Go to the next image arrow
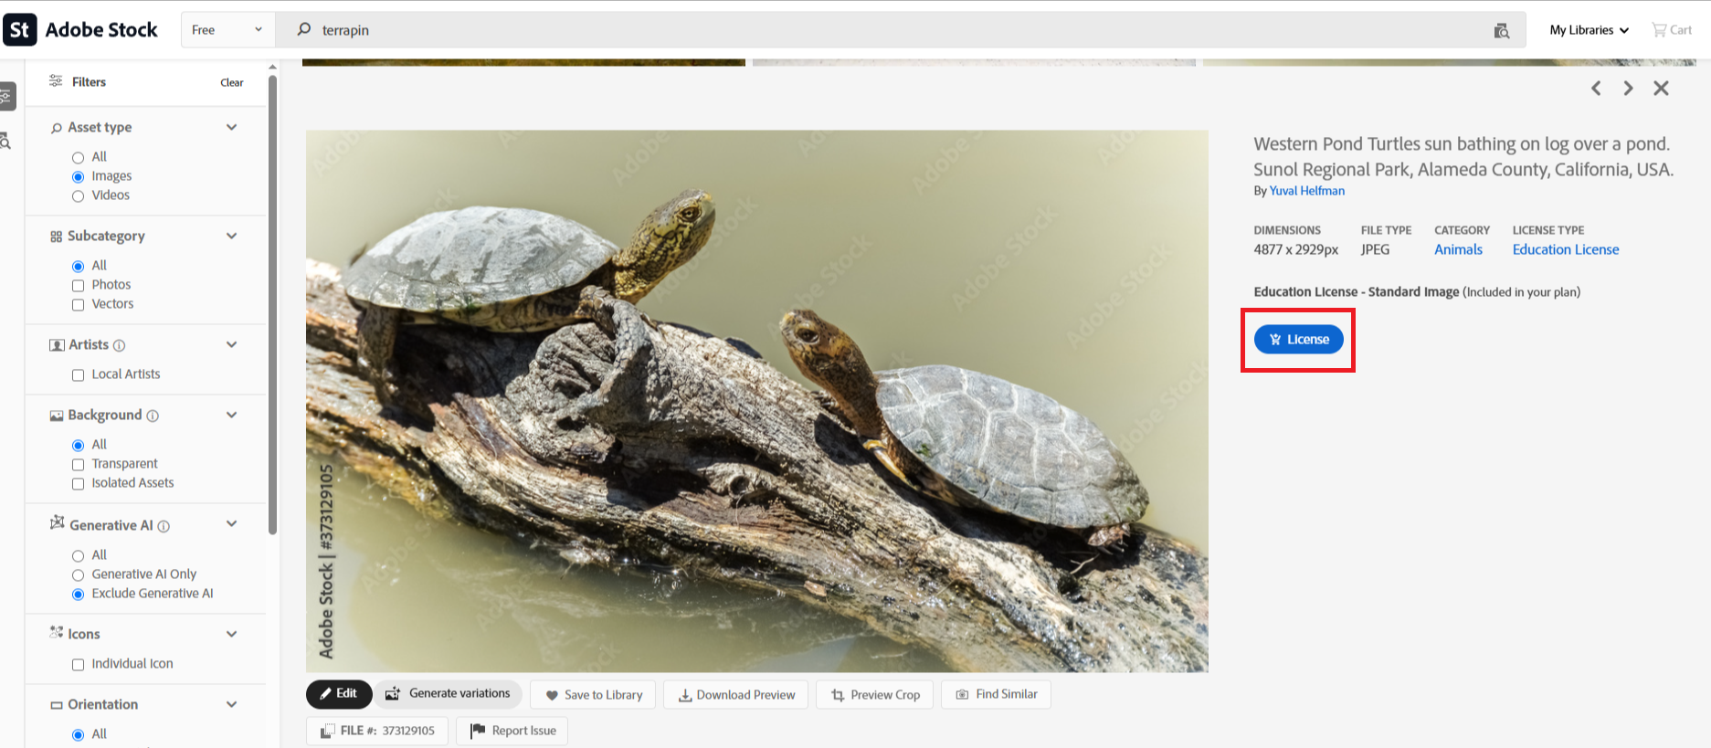This screenshot has width=1711, height=748. [1628, 89]
